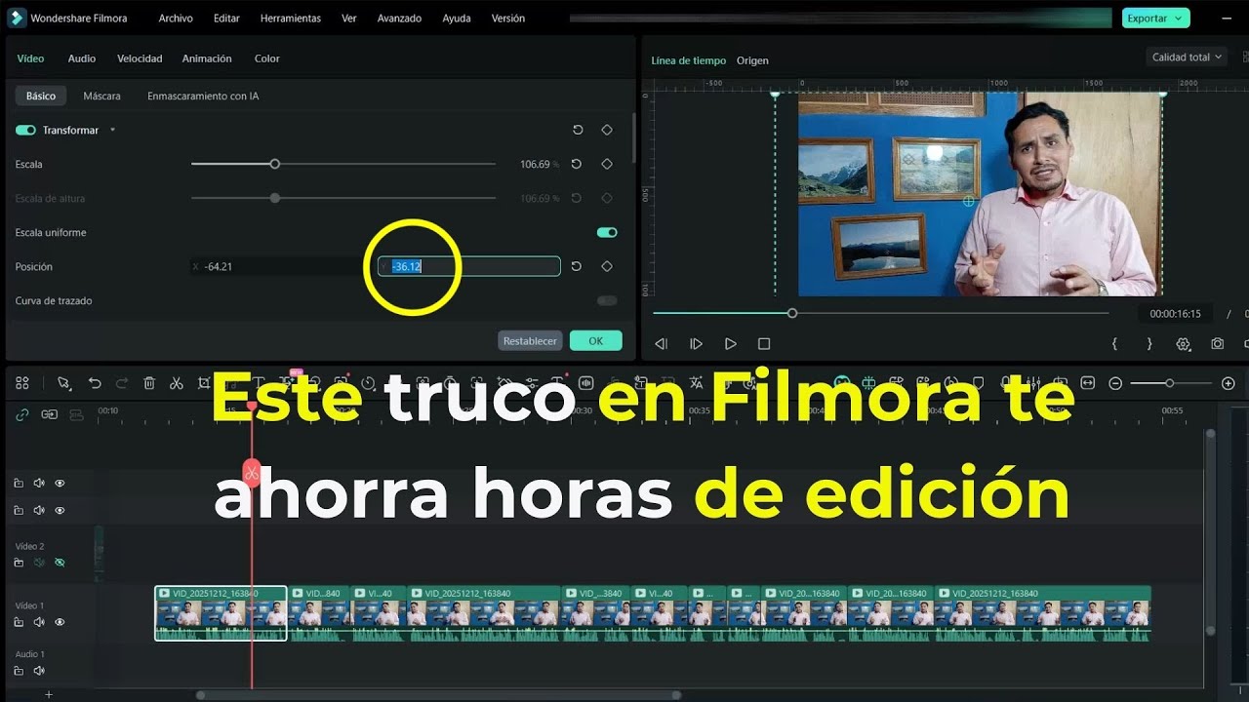Viewport: 1249px width, 702px height.
Task: Click the Posición Y field showing -36.12
Action: click(x=469, y=266)
